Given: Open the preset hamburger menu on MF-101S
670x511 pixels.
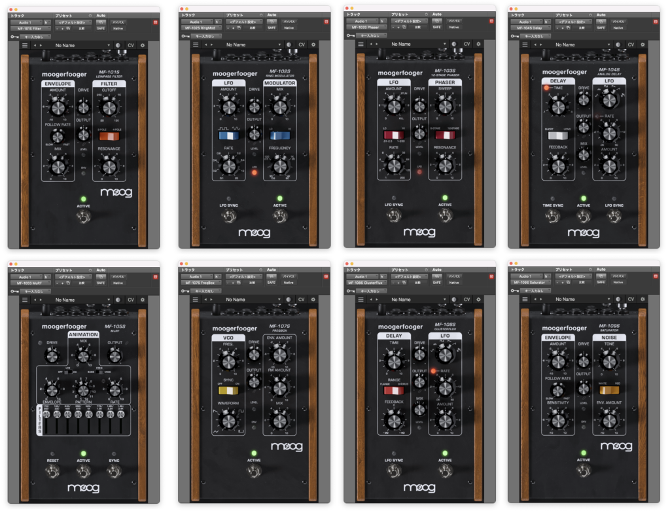Looking at the screenshot, I should pos(25,44).
